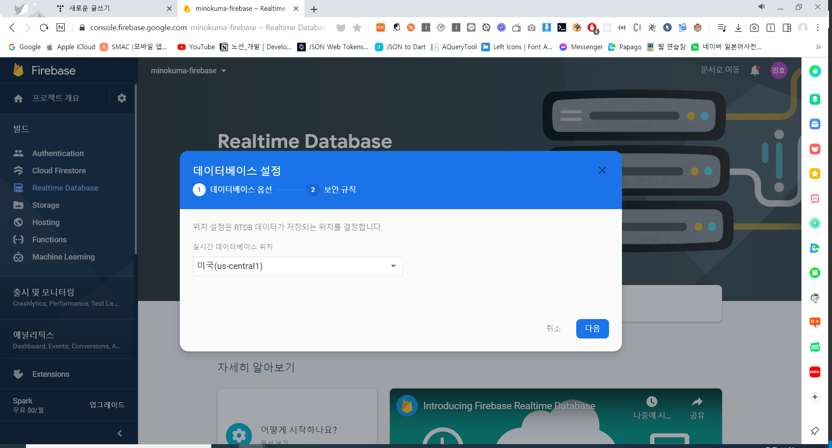Expand the 출시 및 모니터링 section

[x=67, y=298]
